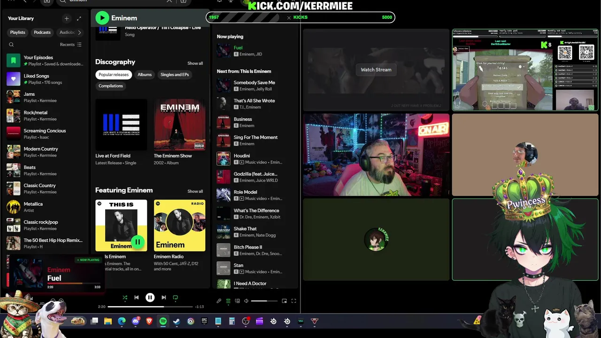601x338 pixels.
Task: Open Brave browser from the taskbar
Action: (x=149, y=321)
